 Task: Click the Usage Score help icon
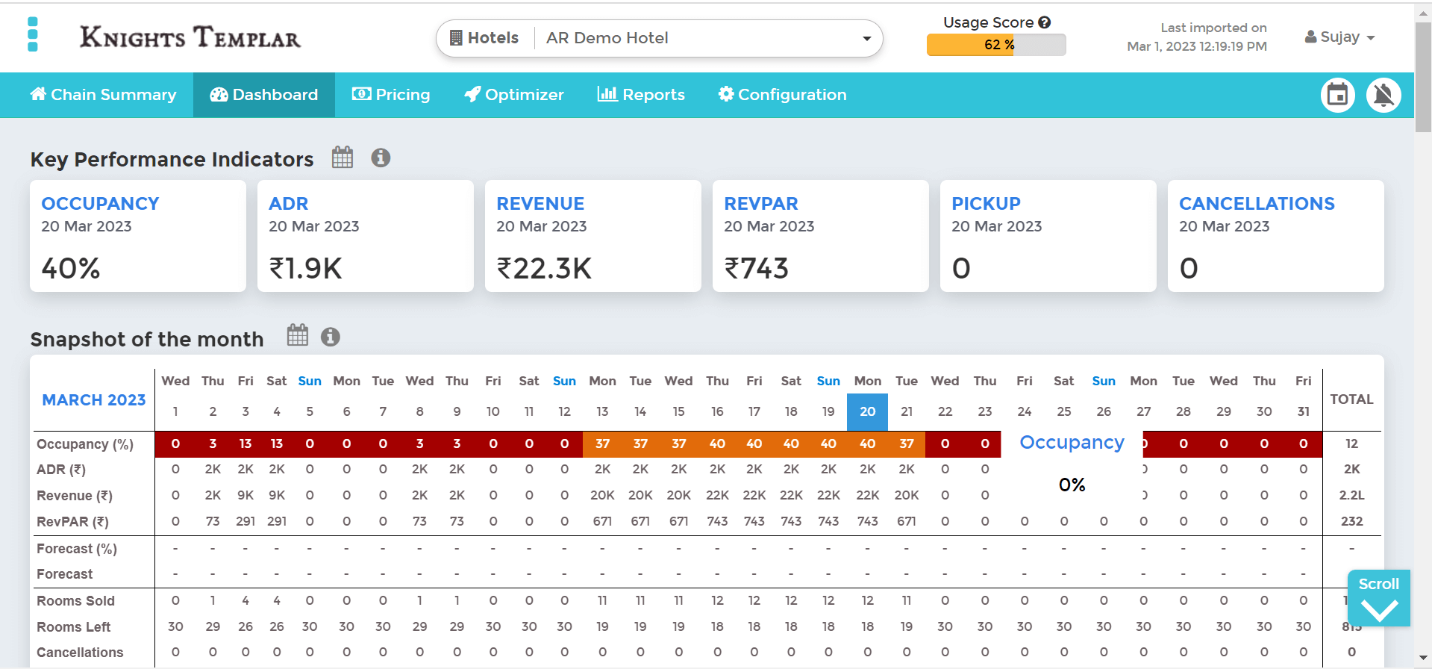(x=1045, y=22)
